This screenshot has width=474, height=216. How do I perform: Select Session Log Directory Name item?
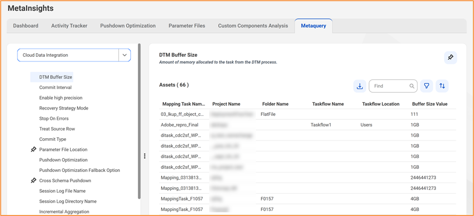tap(68, 201)
